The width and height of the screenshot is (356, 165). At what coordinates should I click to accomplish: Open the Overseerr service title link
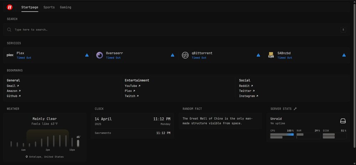pyautogui.click(x=114, y=53)
